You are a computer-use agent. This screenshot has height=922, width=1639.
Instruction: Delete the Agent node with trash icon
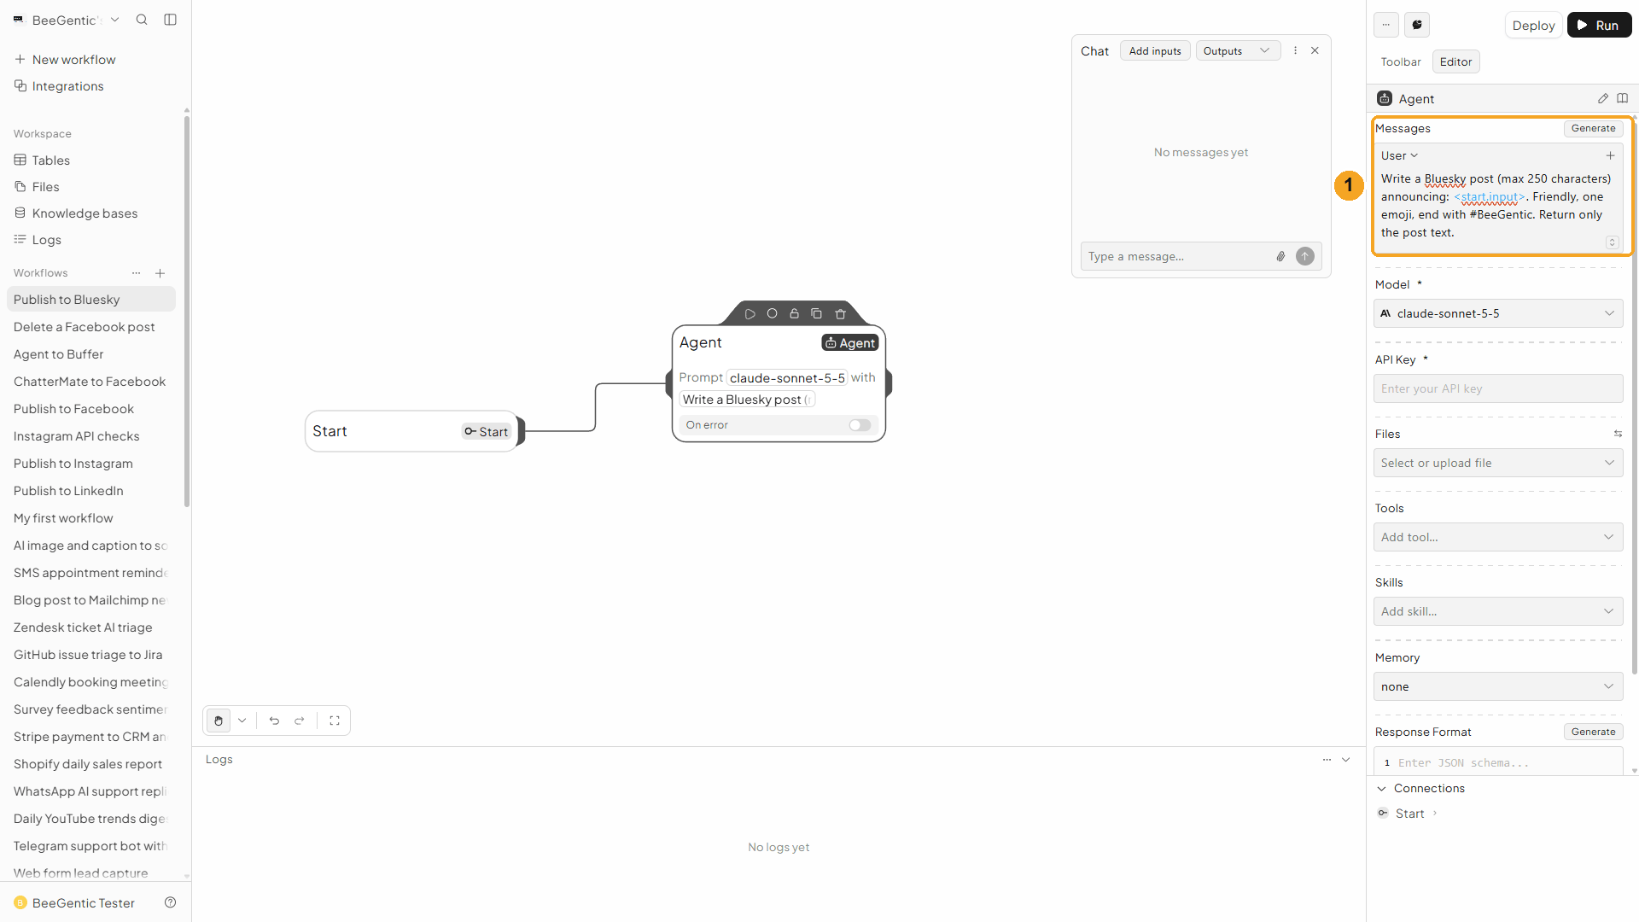(x=840, y=313)
